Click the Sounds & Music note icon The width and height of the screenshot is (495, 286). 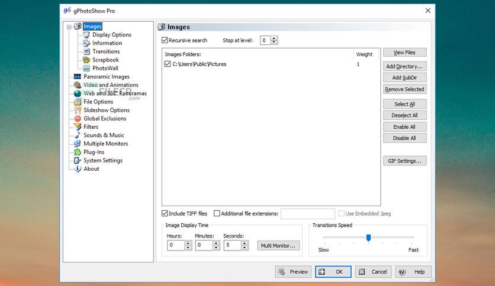(x=78, y=135)
